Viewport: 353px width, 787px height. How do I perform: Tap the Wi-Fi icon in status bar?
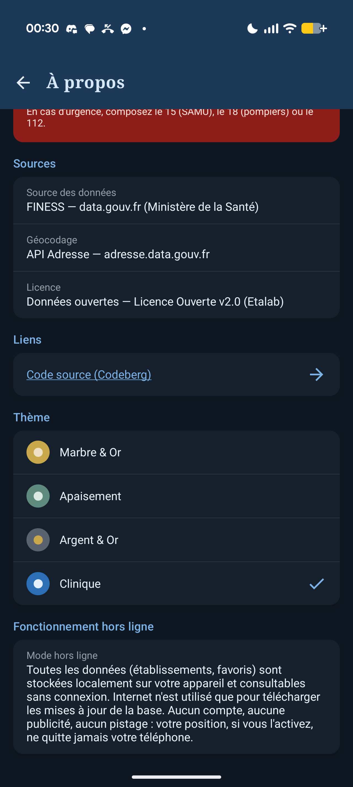pyautogui.click(x=290, y=28)
